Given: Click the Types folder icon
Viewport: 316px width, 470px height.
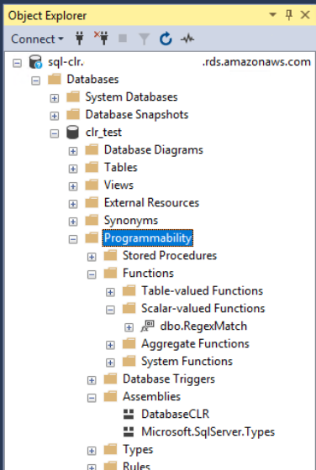Looking at the screenshot, I should click(110, 449).
